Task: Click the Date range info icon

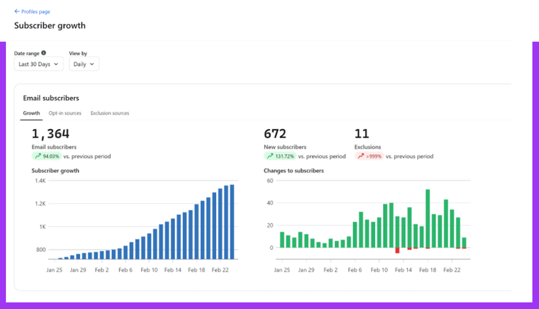Action: [x=43, y=53]
